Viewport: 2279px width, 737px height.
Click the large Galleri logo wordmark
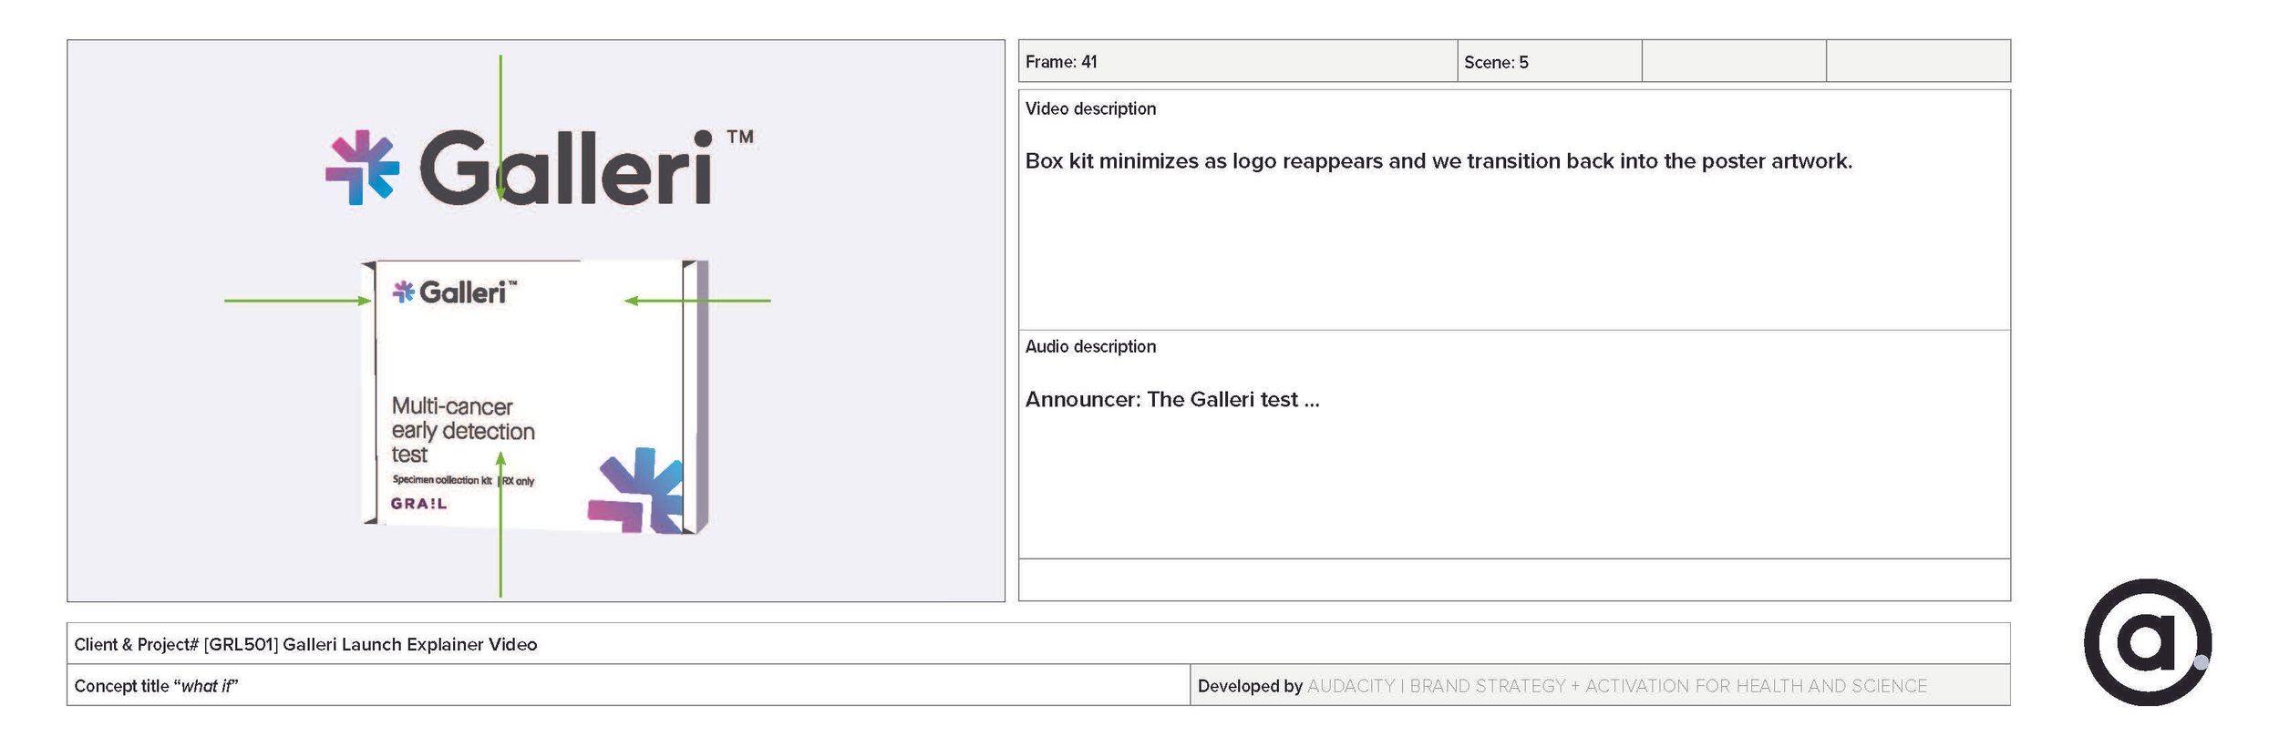[x=566, y=168]
